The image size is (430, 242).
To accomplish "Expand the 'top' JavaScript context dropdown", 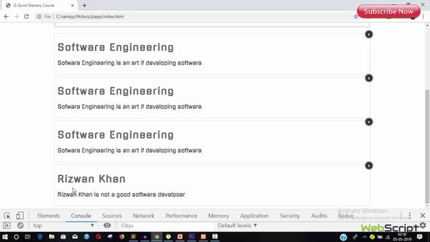I will 63,226.
